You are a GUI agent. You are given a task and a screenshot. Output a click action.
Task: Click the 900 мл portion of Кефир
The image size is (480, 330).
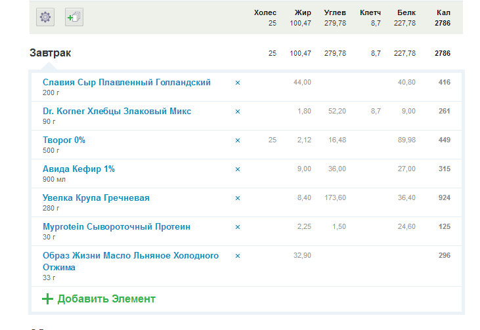[54, 179]
